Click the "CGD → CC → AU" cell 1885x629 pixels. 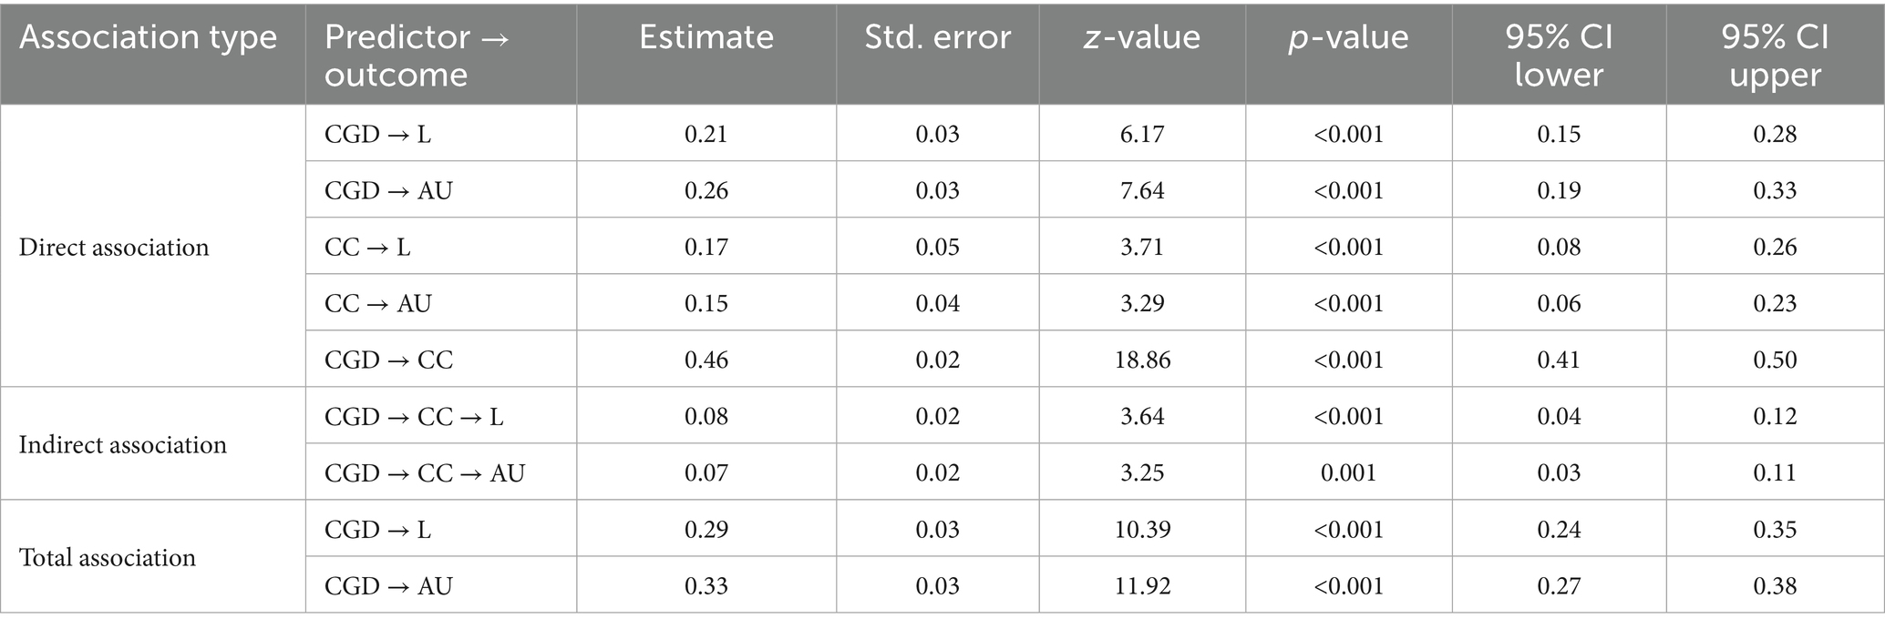[x=425, y=473]
